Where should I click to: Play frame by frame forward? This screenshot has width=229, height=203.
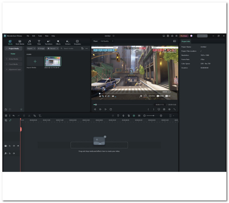[100, 109]
